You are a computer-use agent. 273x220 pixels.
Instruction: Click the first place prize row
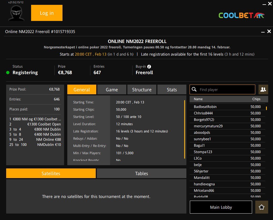pyautogui.click(x=35, y=119)
